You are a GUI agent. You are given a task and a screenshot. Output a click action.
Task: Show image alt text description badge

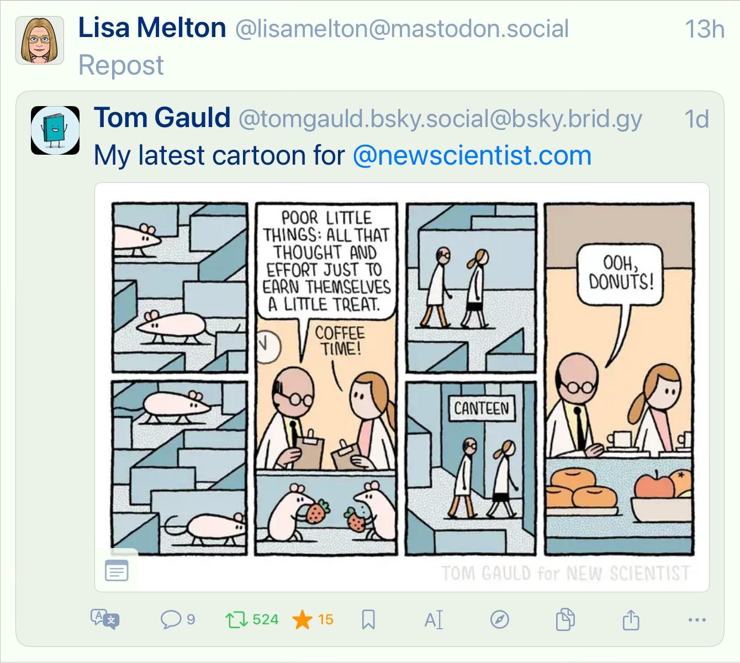click(x=117, y=570)
